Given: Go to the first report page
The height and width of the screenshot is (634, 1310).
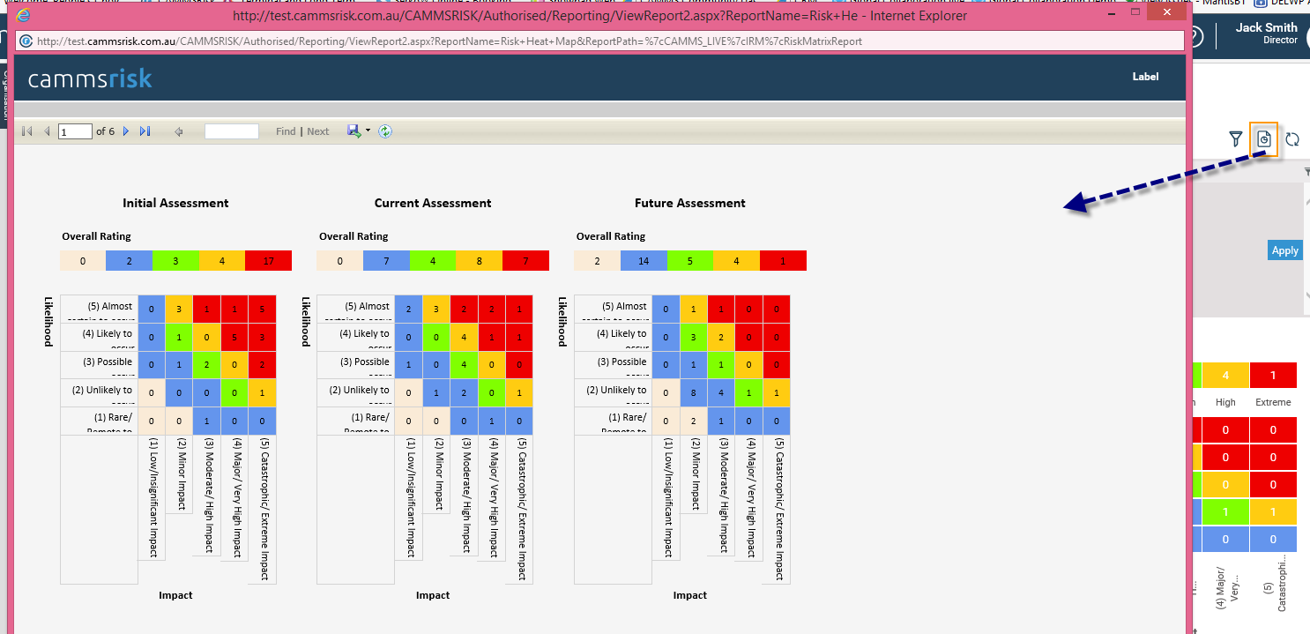Looking at the screenshot, I should click(x=26, y=131).
